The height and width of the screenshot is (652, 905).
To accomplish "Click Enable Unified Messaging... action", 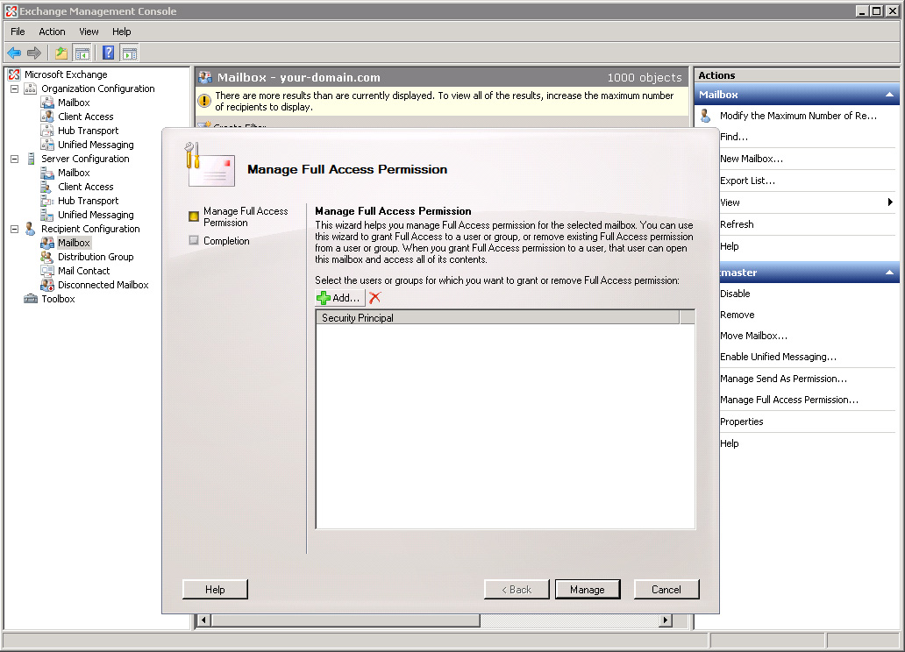I will pos(778,357).
